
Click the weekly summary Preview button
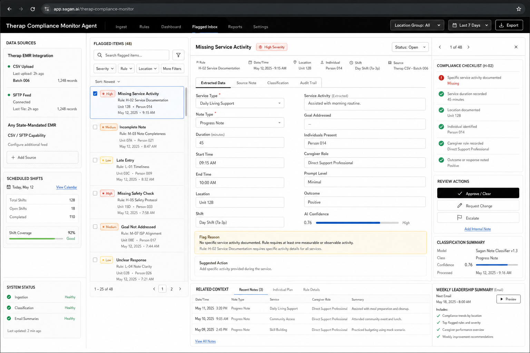click(x=508, y=299)
